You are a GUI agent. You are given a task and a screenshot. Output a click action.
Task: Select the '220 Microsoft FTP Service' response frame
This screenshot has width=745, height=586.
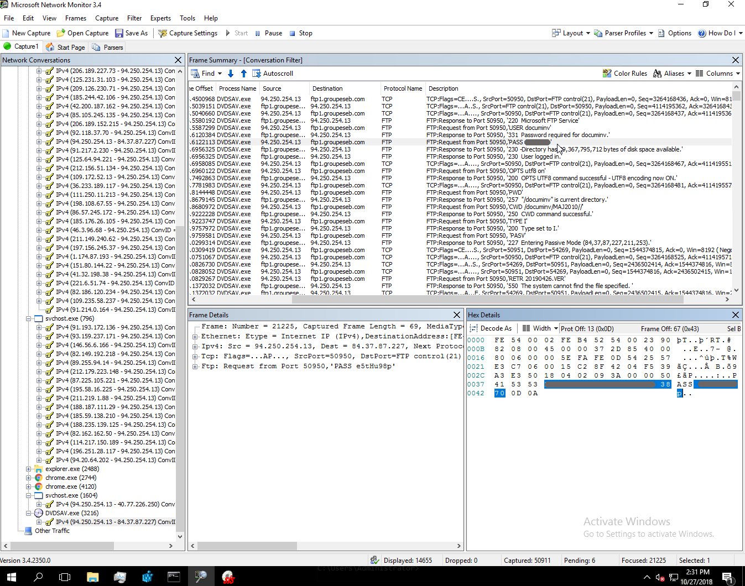(x=460, y=121)
